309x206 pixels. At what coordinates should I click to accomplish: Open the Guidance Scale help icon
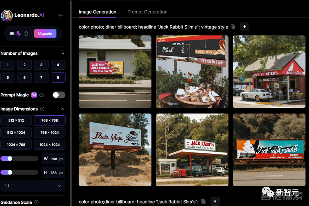click(x=36, y=202)
